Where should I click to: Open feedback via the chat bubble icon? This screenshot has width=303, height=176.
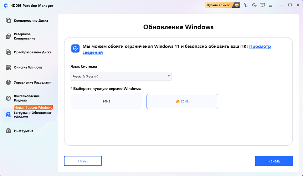coord(262,5)
